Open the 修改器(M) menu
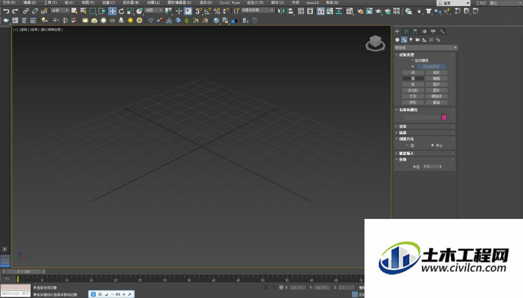Viewport: 523px width, 298px height. click(x=131, y=3)
